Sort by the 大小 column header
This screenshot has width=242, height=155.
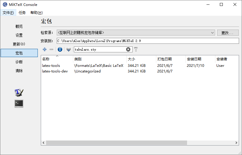tap(141, 59)
